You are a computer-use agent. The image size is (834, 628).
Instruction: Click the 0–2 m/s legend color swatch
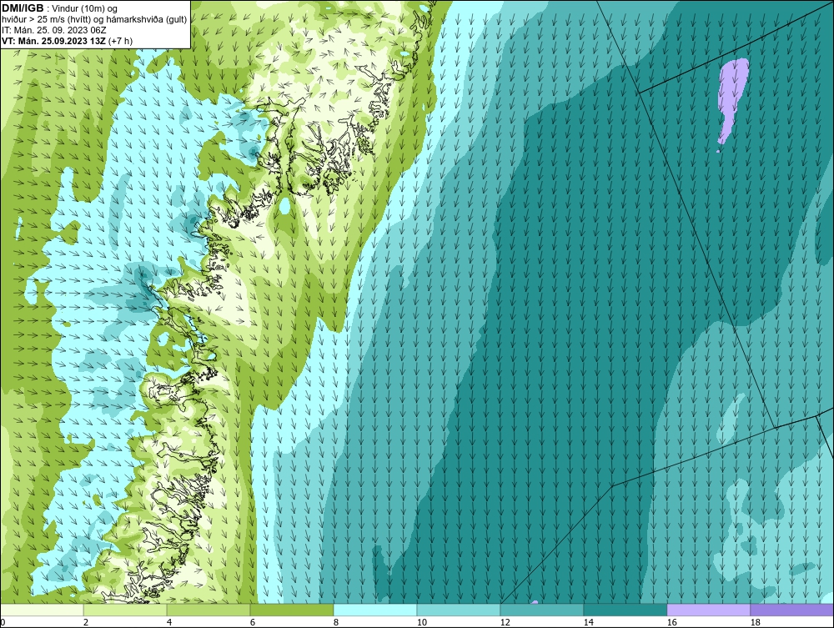point(42,610)
